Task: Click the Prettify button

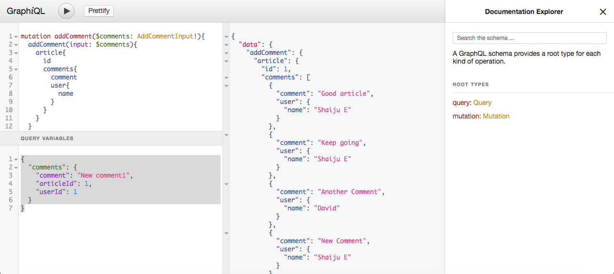Action: coord(99,11)
